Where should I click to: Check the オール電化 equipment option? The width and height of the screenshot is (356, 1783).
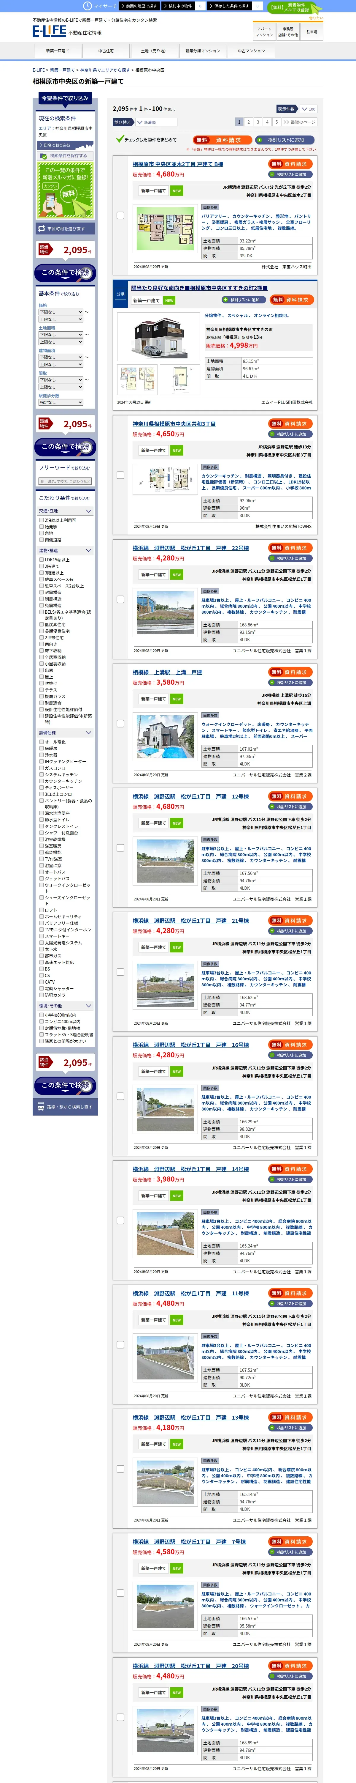pos(42,741)
